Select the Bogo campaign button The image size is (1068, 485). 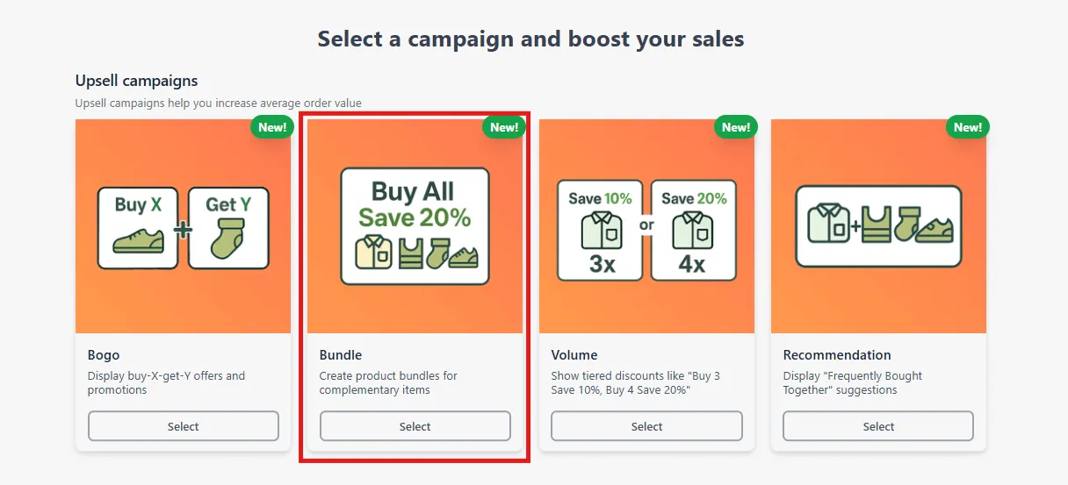coord(183,426)
